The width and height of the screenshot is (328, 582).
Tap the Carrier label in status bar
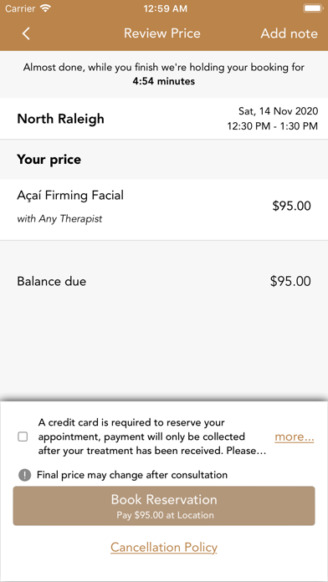[x=20, y=8]
